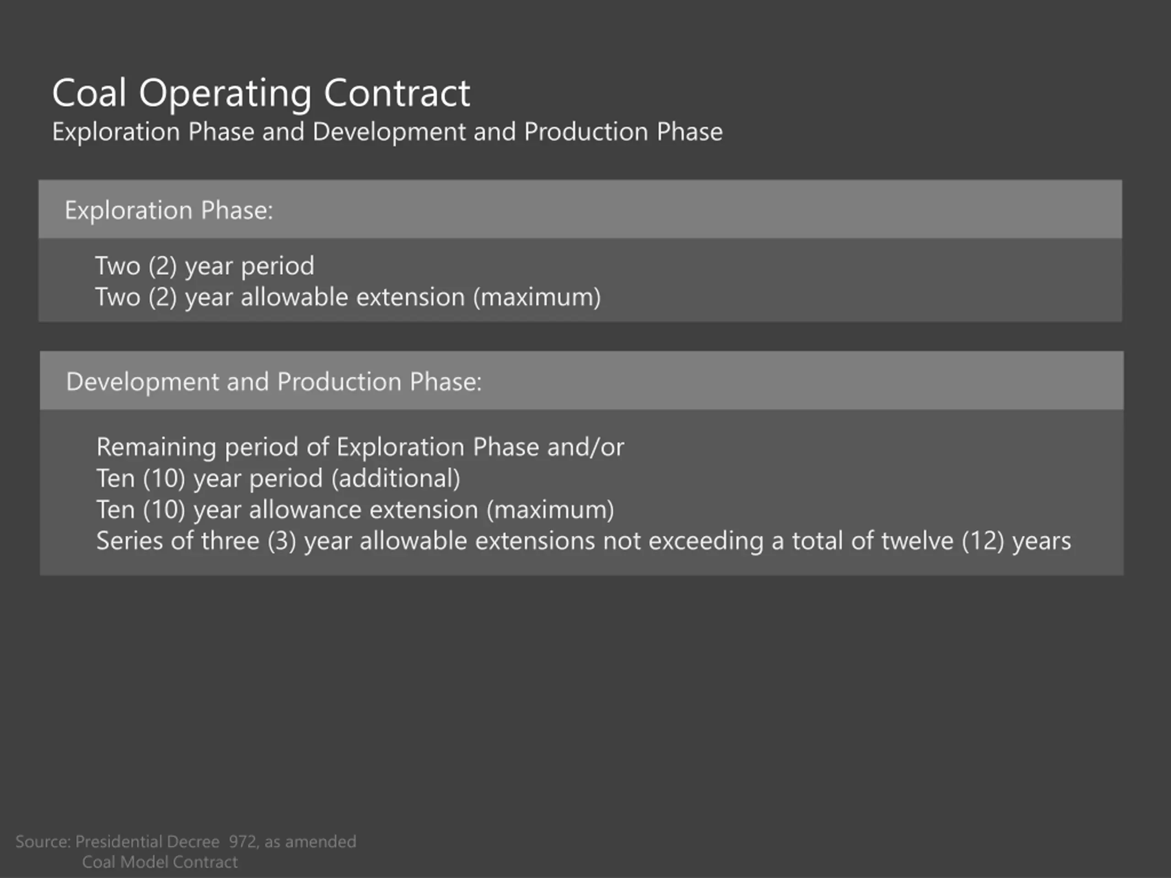Click 'Source: Presidential Decree 972, as amended' footnote
1171x878 pixels.
click(x=186, y=841)
